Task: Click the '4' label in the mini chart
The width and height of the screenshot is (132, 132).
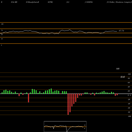Action: click(x=84, y=128)
